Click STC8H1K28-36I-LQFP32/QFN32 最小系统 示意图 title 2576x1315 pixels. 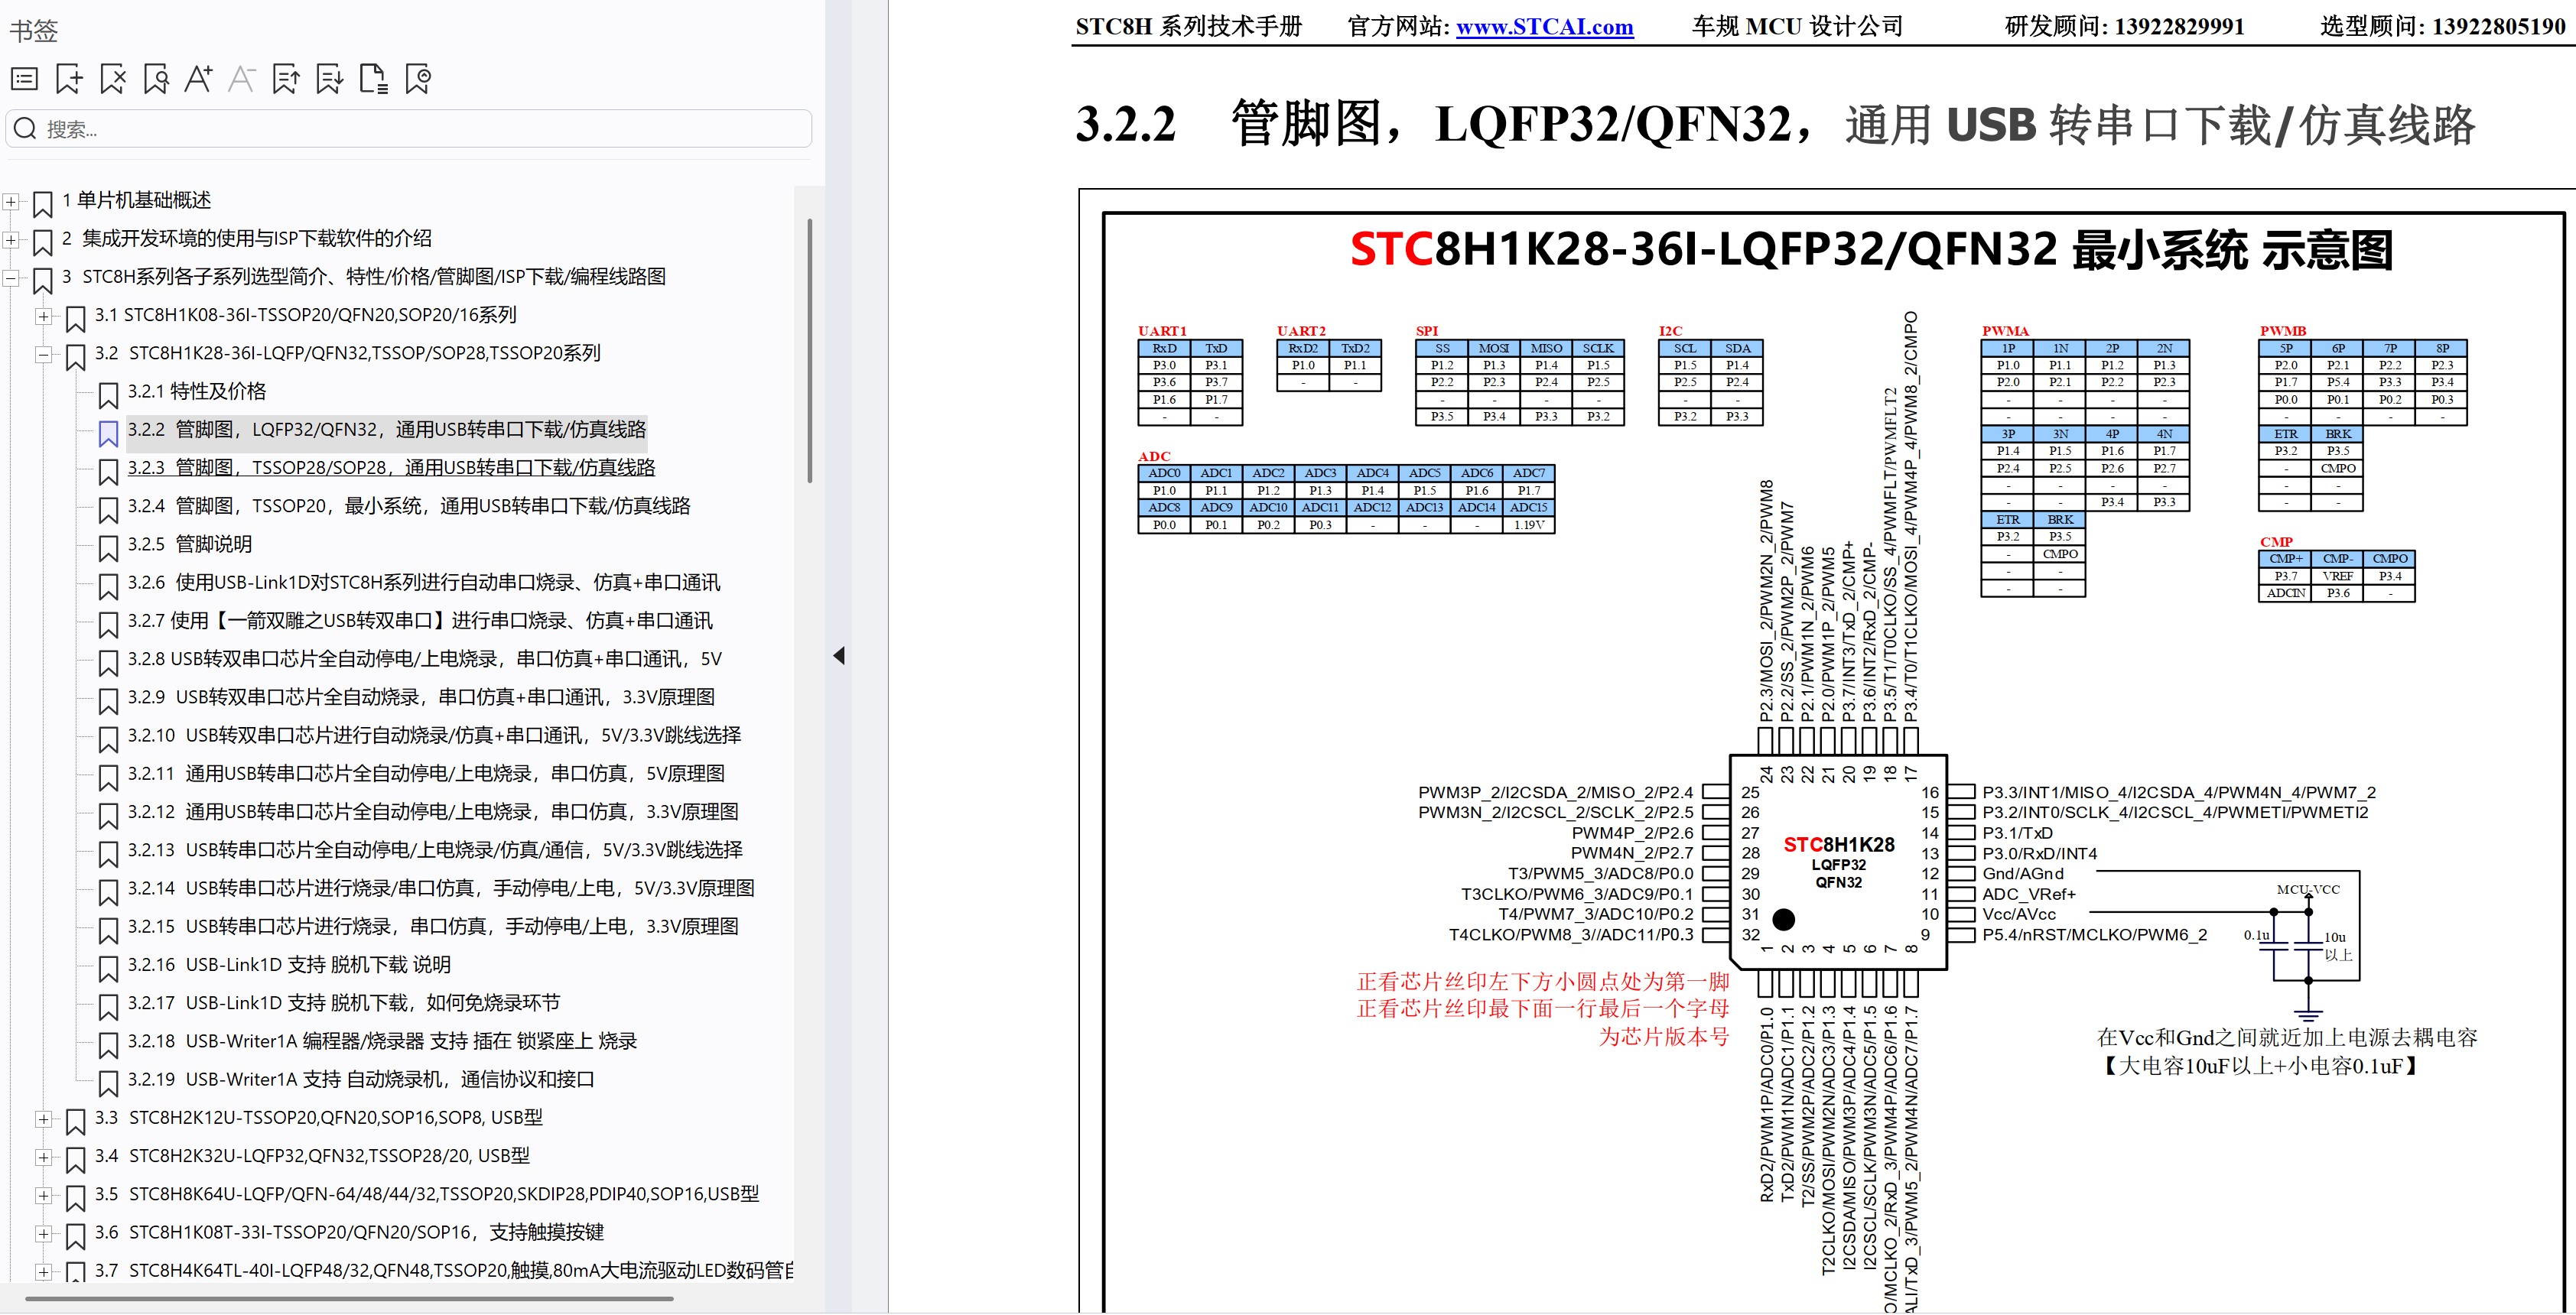tap(1871, 250)
